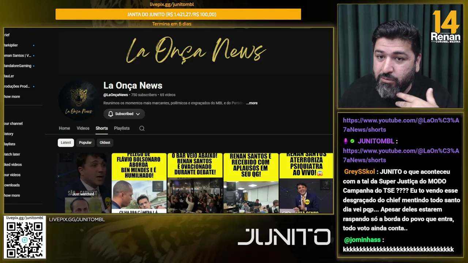
Task: Open Playlists in the left sidebar
Action: (10, 144)
